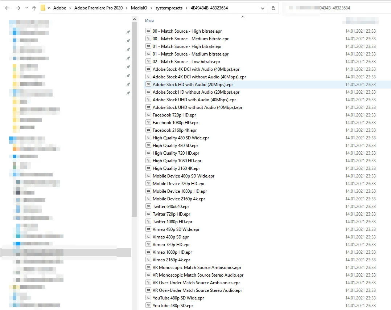Select VR Over-Under Match Source Ambisonics.epr

196,282
